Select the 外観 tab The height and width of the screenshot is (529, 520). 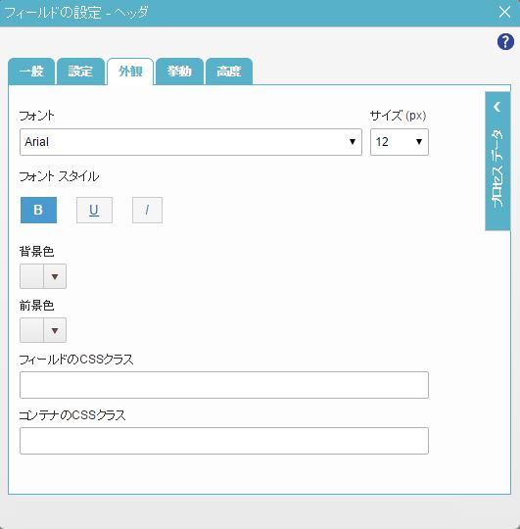(130, 72)
